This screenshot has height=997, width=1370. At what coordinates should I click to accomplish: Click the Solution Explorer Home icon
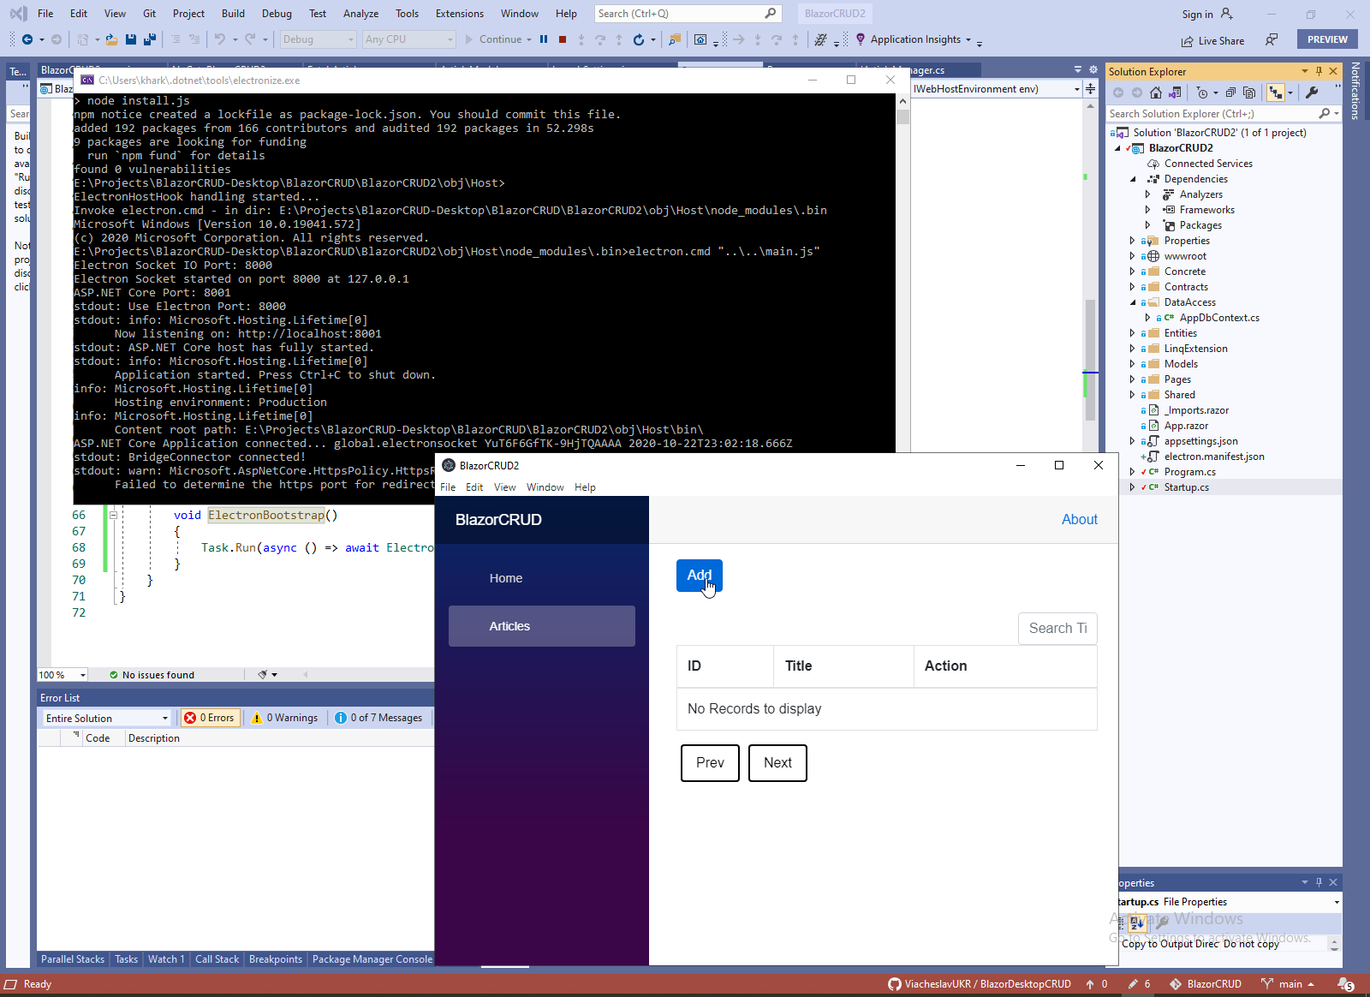point(1156,93)
